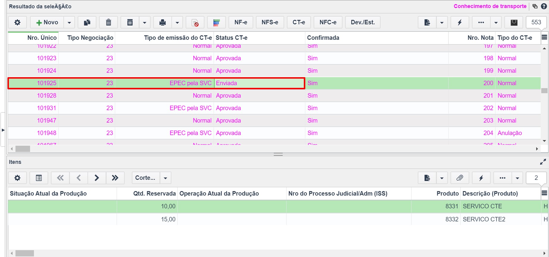The height and width of the screenshot is (257, 549).
Task: Click the cancel document icon with red prohibition sign
Action: (x=195, y=22)
